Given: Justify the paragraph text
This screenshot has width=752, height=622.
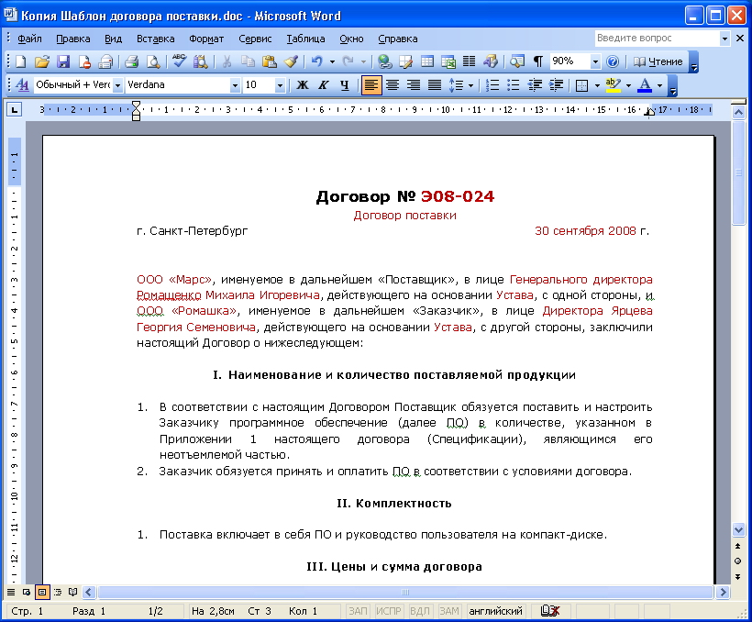Looking at the screenshot, I should [x=435, y=85].
